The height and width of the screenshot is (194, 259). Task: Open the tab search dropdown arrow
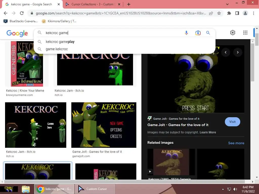coord(227,4)
